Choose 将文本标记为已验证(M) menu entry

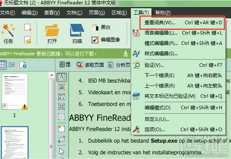[x=178, y=96]
